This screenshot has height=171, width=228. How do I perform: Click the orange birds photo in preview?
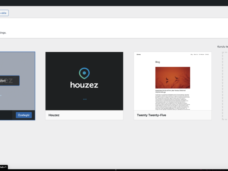coord(173,78)
